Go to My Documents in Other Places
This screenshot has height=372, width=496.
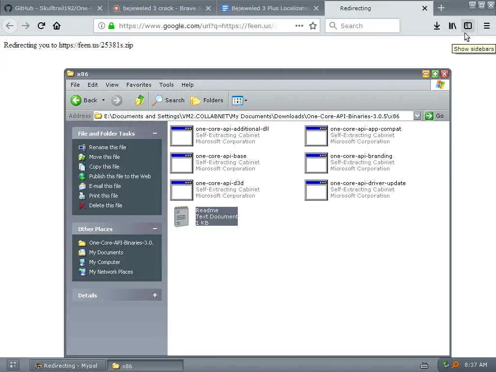point(106,252)
